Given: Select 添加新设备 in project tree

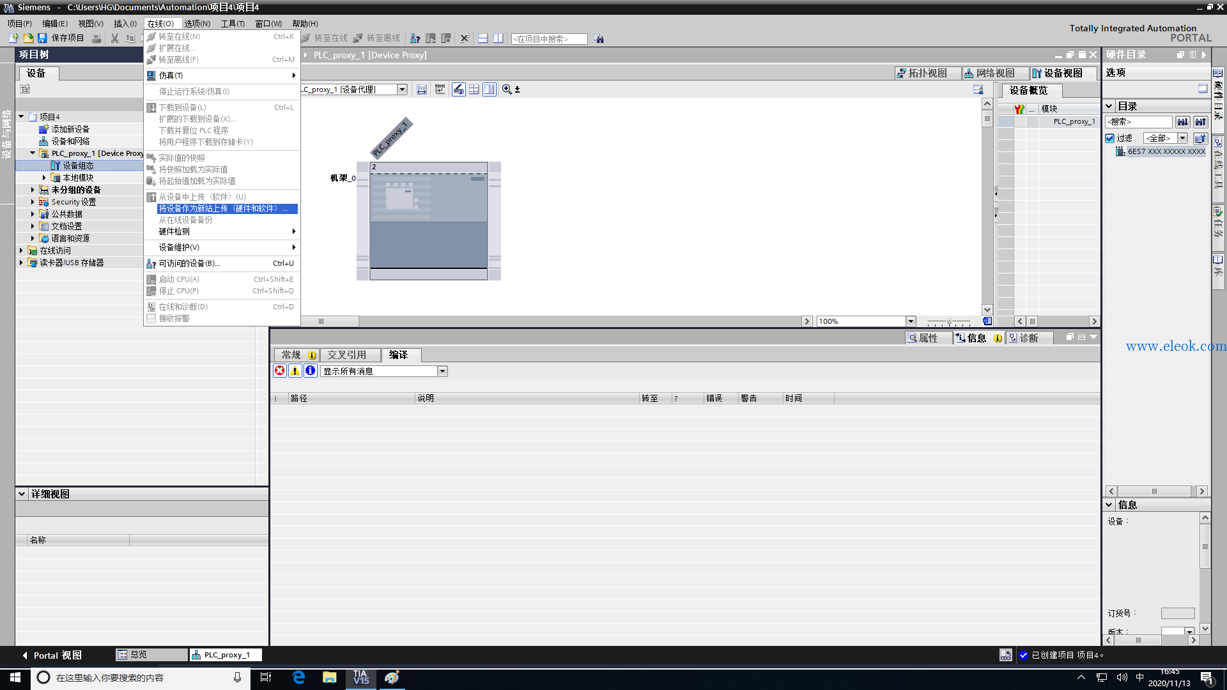Looking at the screenshot, I should click(x=70, y=129).
